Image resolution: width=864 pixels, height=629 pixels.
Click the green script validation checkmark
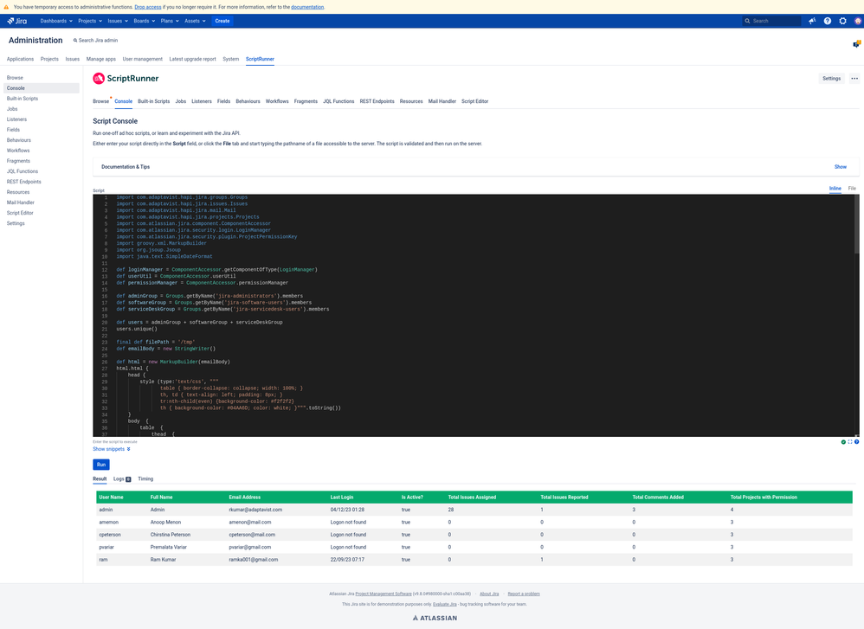pos(843,442)
